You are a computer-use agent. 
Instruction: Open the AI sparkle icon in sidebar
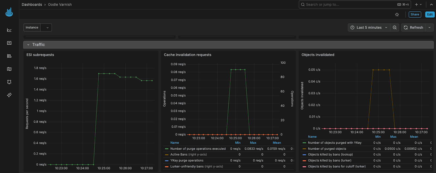(9, 95)
